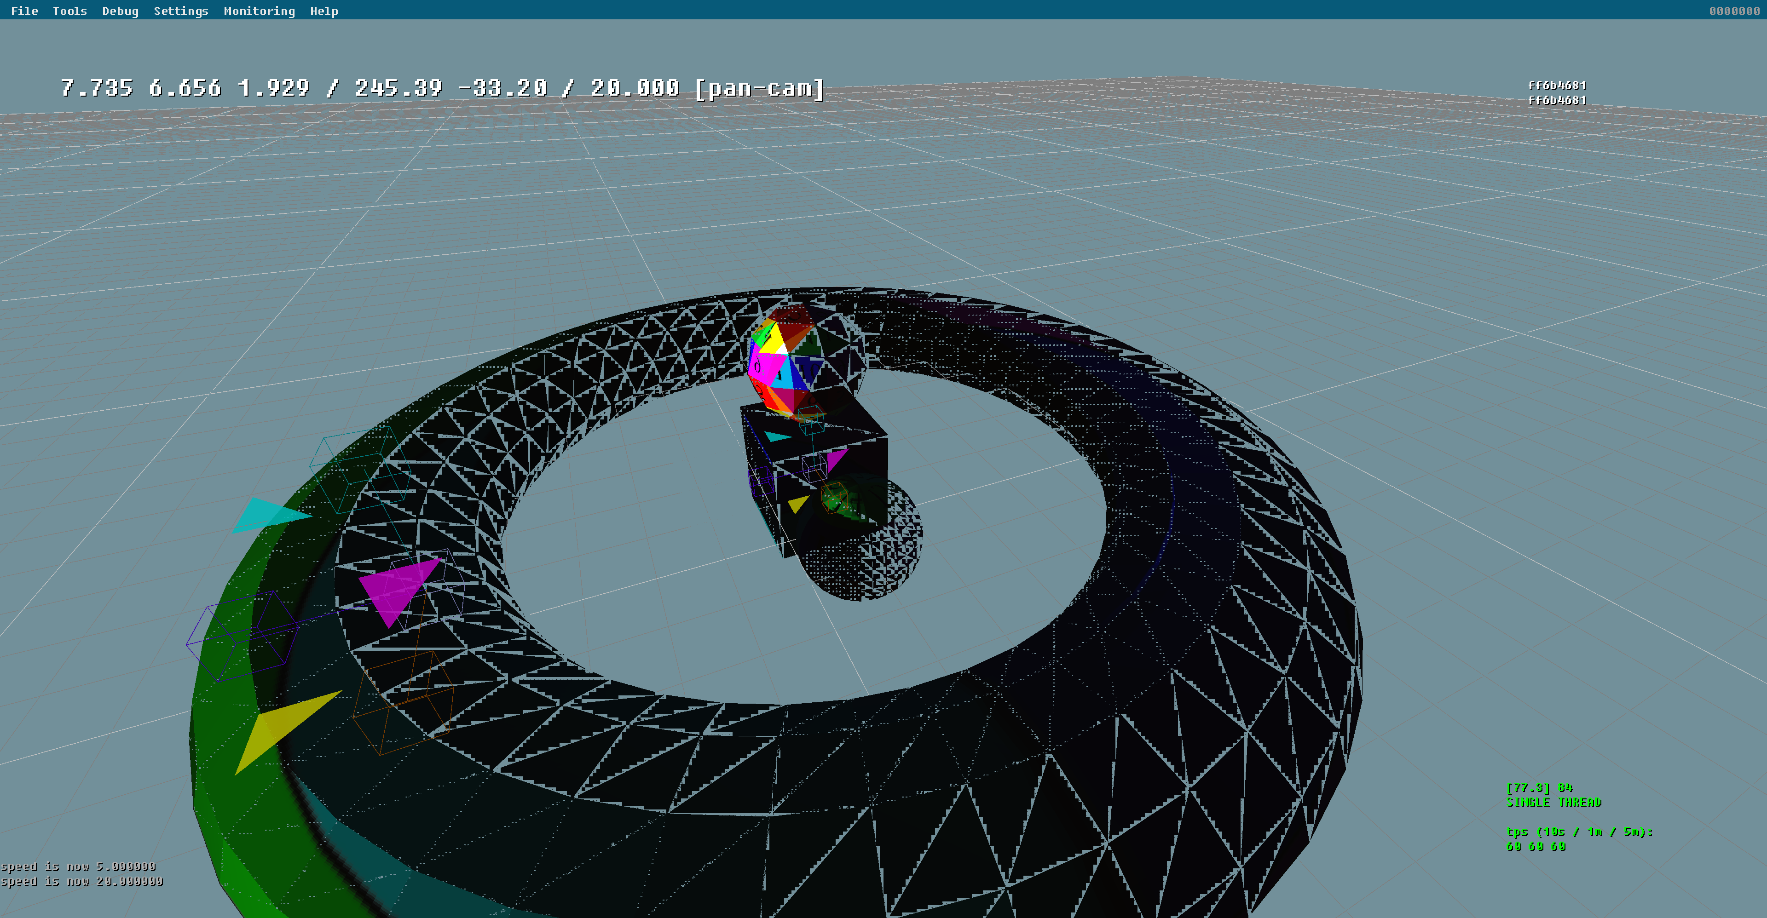This screenshot has height=918, width=1767.
Task: Open the File menu
Action: pyautogui.click(x=24, y=11)
